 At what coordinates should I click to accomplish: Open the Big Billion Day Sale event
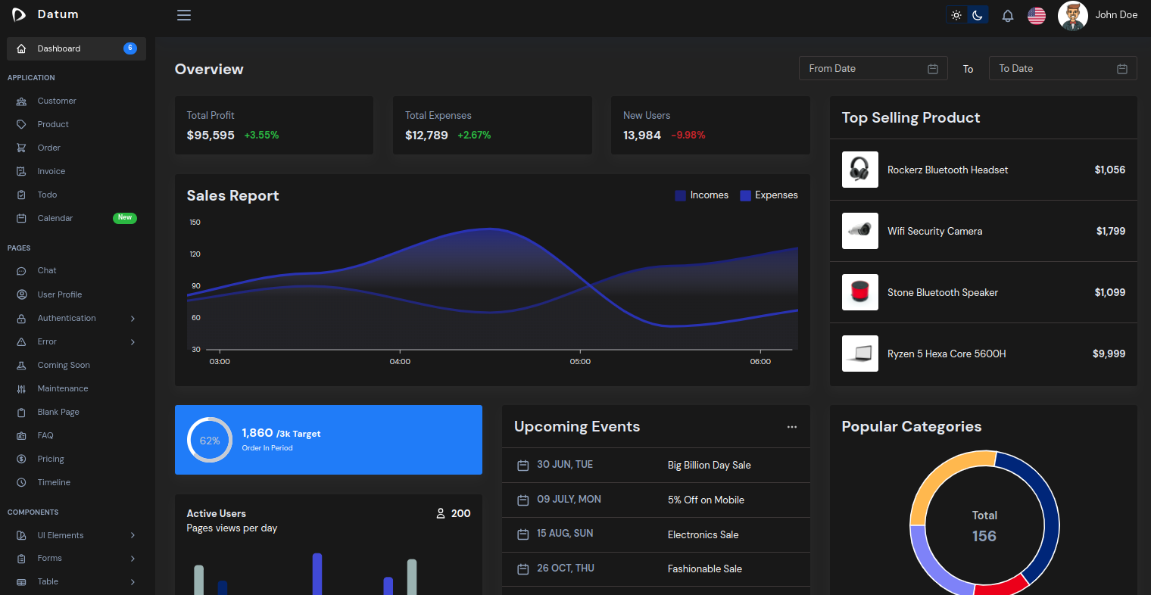709,465
